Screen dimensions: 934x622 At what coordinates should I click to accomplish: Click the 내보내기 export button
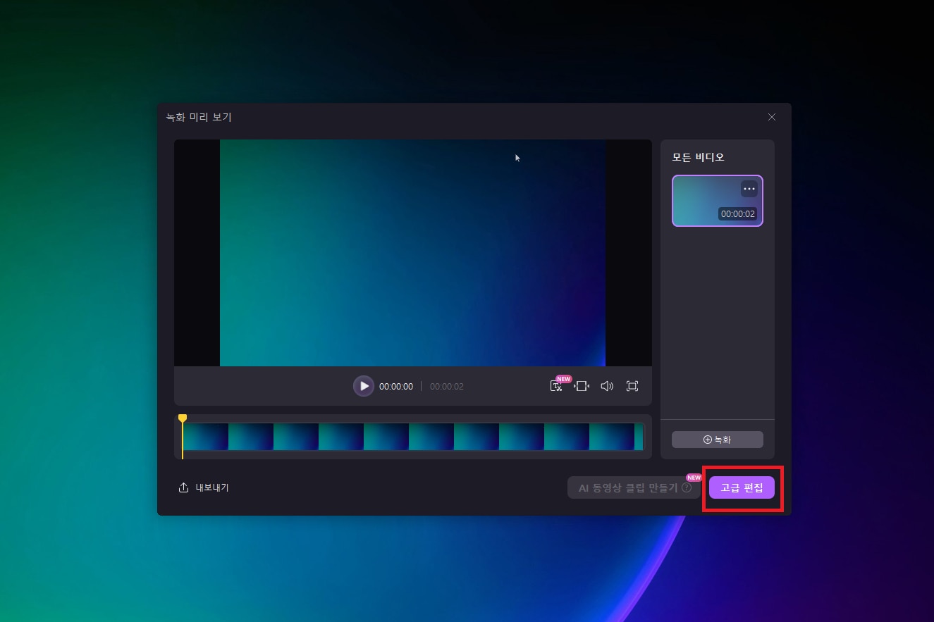(204, 487)
